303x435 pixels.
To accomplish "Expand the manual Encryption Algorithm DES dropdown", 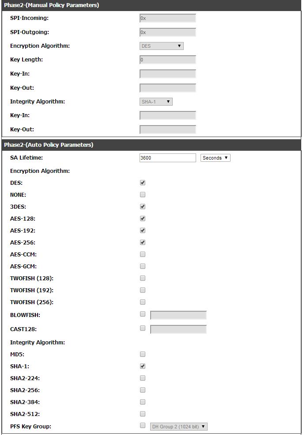I will 161,46.
